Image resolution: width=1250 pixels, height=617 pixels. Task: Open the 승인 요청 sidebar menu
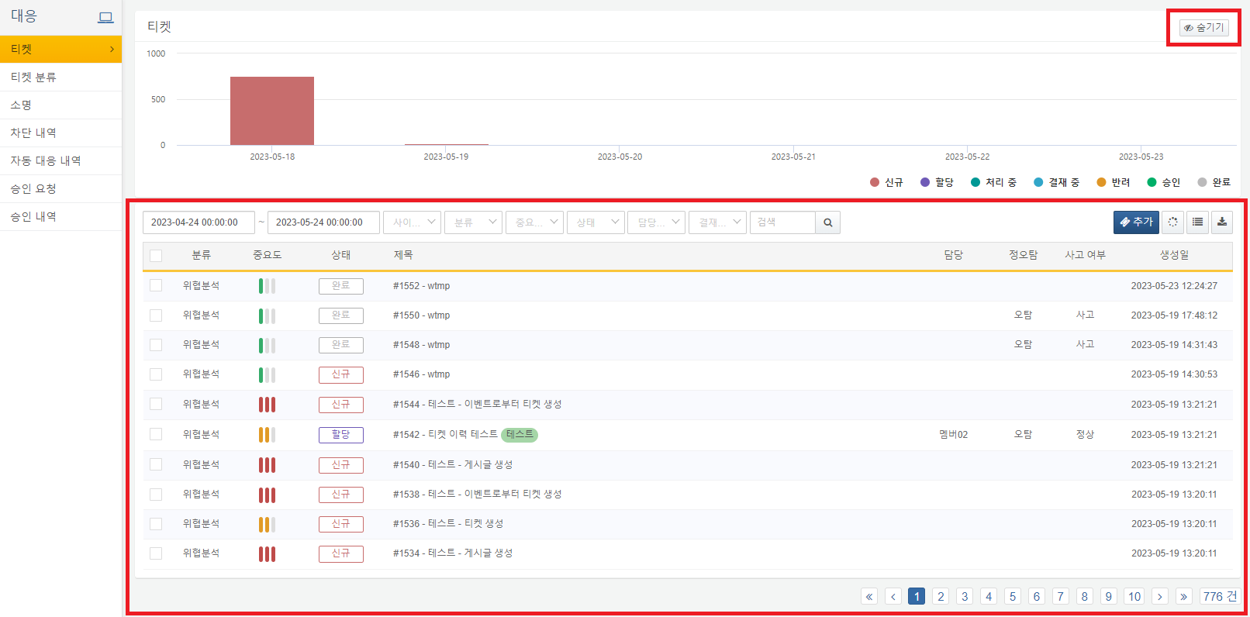pos(60,189)
